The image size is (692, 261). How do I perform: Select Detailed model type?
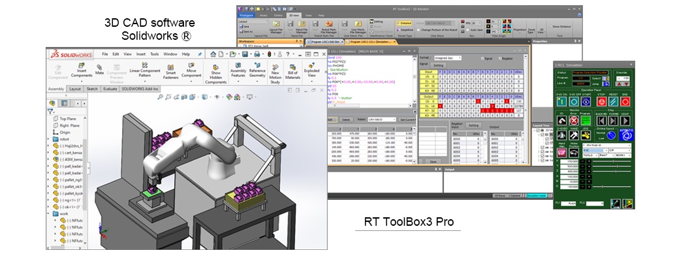point(404,23)
